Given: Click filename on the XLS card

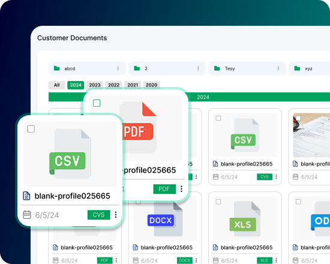Looking at the screenshot, I should 247,247.
